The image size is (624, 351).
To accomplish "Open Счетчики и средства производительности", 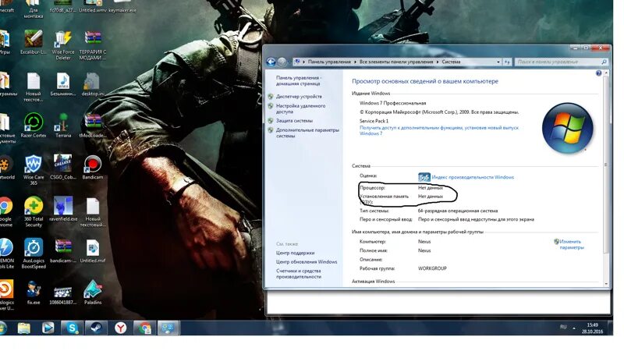I will [x=299, y=274].
